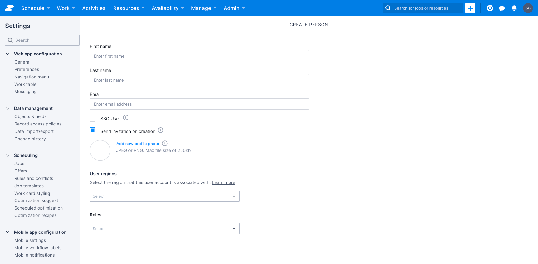Open Mobile workflow labels
This screenshot has width=538, height=264.
tap(38, 248)
